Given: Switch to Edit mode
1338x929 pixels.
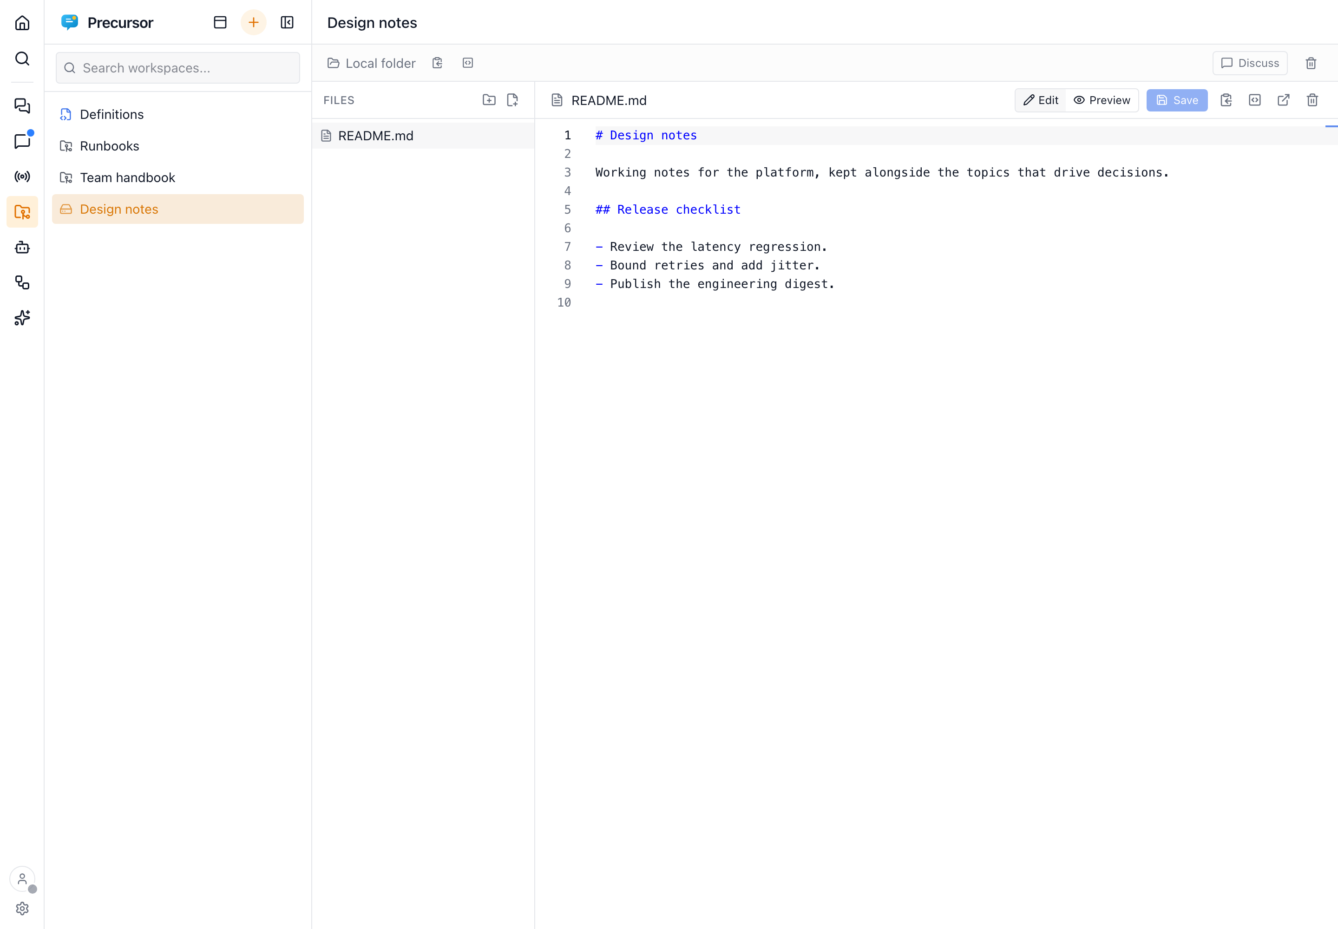Looking at the screenshot, I should tap(1041, 100).
